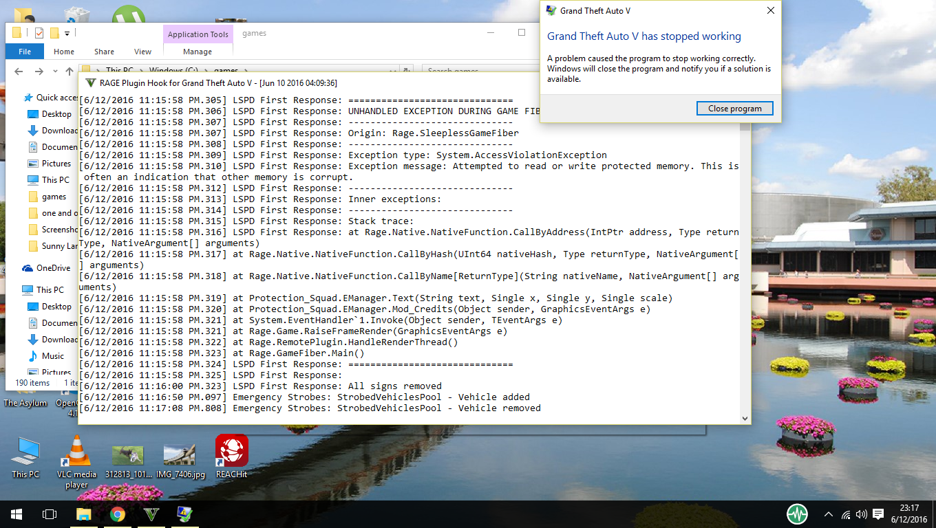Click the Properties icon in Explorer's quick toolbar
The height and width of the screenshot is (528, 936).
39,33
